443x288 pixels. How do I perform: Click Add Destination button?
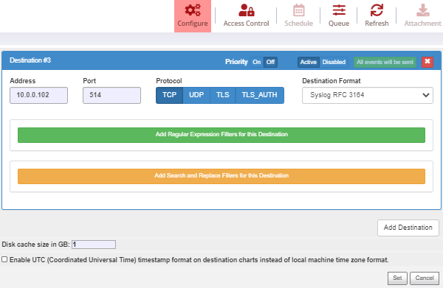(408, 228)
